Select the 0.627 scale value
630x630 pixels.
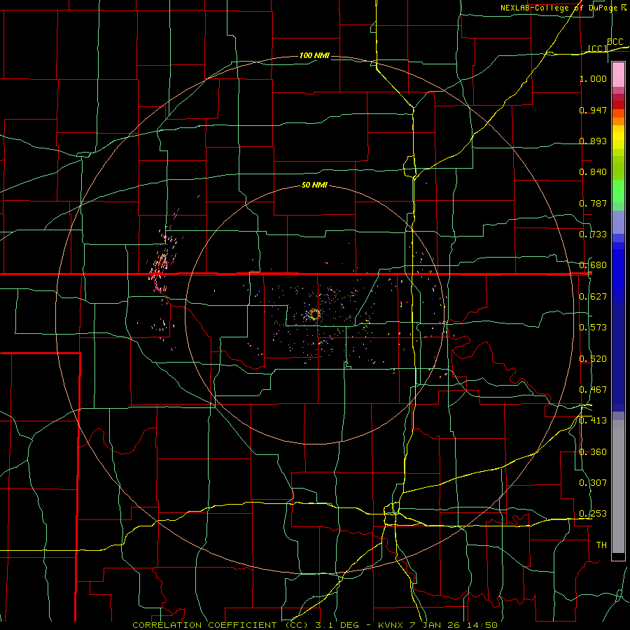[x=593, y=297]
